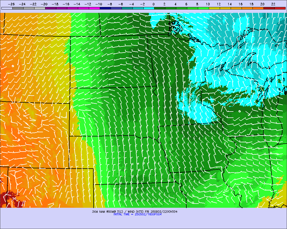Select the "16" scale label
This screenshot has width=287, height=229.
(x=240, y=4)
